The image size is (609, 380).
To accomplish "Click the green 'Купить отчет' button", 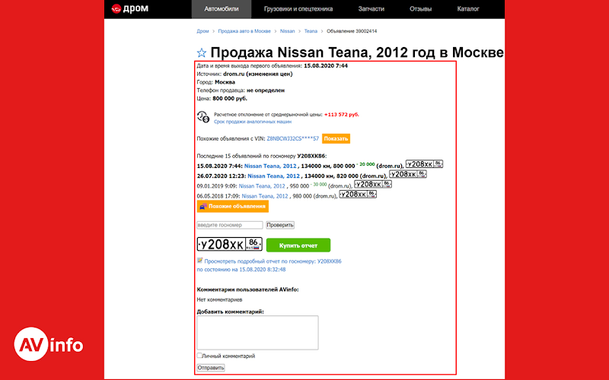I will (x=298, y=245).
